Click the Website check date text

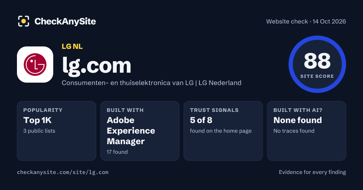click(306, 21)
